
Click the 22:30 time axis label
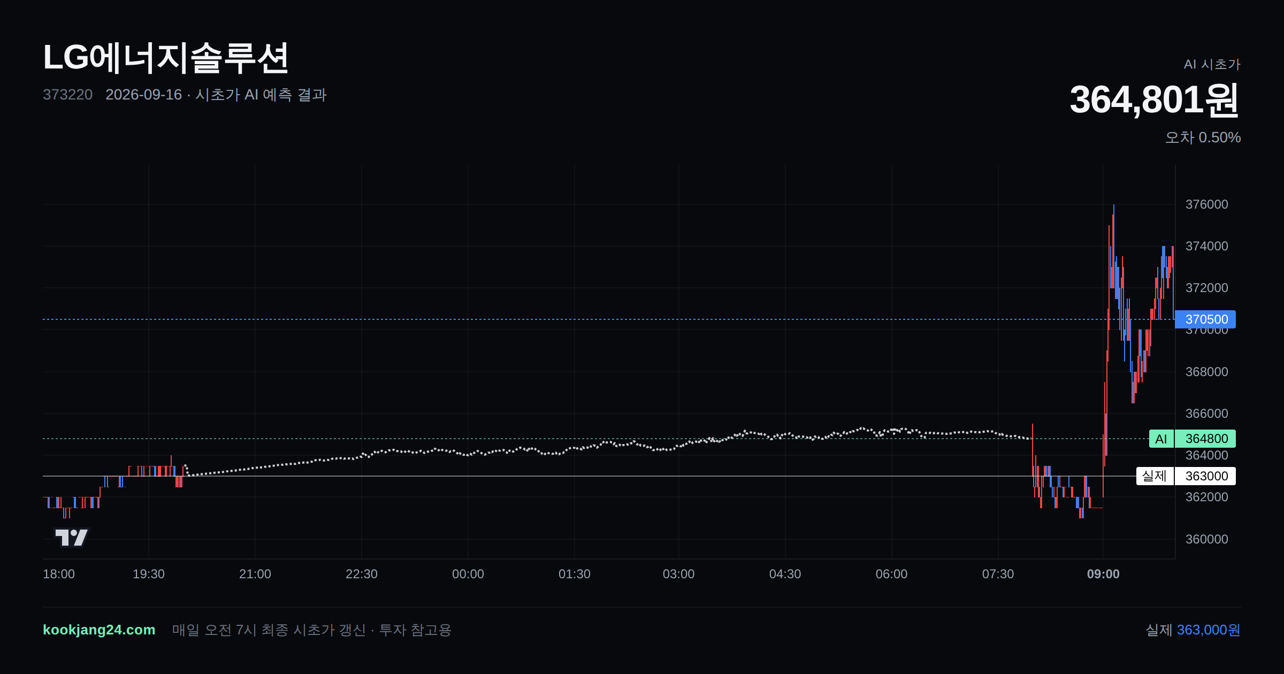[x=362, y=574]
